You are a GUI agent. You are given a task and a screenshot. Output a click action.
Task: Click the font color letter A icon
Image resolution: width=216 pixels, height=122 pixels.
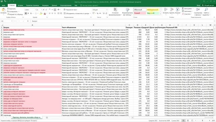coord(45,14)
